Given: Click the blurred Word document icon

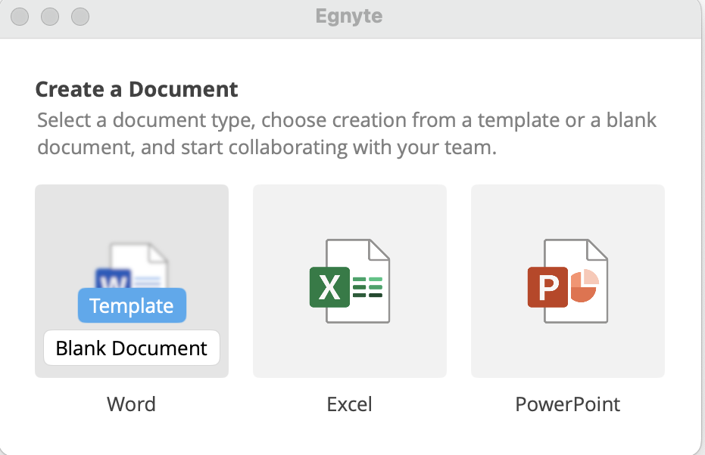Looking at the screenshot, I should (133, 266).
